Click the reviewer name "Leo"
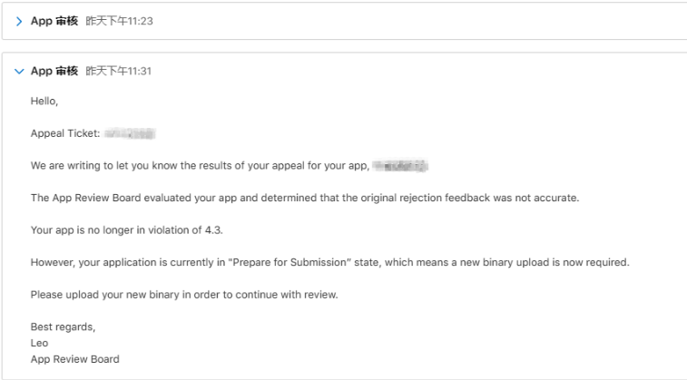 click(40, 343)
